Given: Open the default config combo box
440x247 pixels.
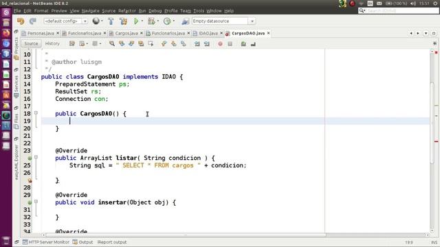Looking at the screenshot, I should [x=65, y=21].
